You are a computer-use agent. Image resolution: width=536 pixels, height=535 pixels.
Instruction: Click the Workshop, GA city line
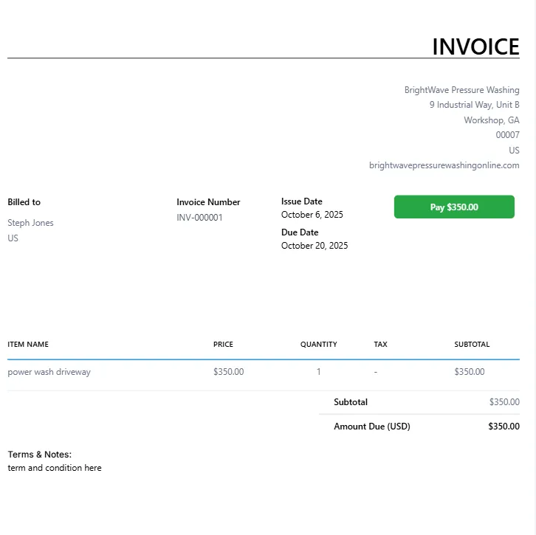[491, 120]
